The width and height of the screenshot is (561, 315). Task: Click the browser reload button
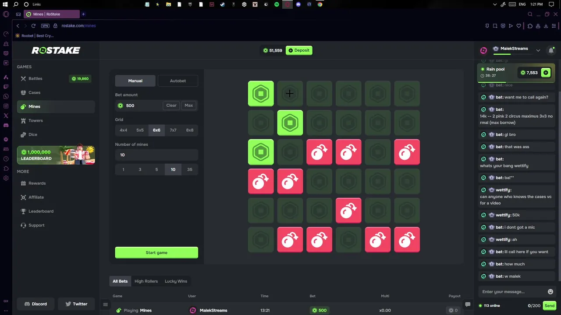(x=33, y=26)
